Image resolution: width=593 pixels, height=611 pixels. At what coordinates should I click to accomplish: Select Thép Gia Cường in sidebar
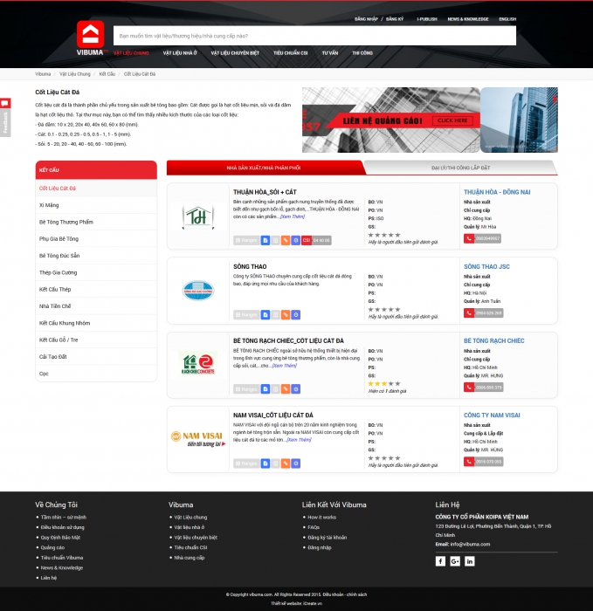click(x=96, y=272)
